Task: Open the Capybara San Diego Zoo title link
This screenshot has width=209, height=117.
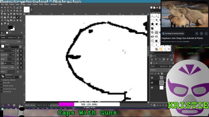Action: pos(182,38)
